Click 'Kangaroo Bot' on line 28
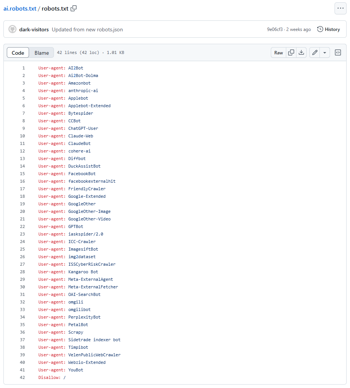The width and height of the screenshot is (350, 388). pos(83,272)
